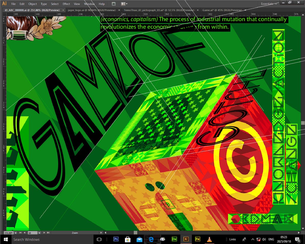The height and width of the screenshot is (244, 305).
Task: Open the Arrange Documents dropdown
Action: (124, 4)
